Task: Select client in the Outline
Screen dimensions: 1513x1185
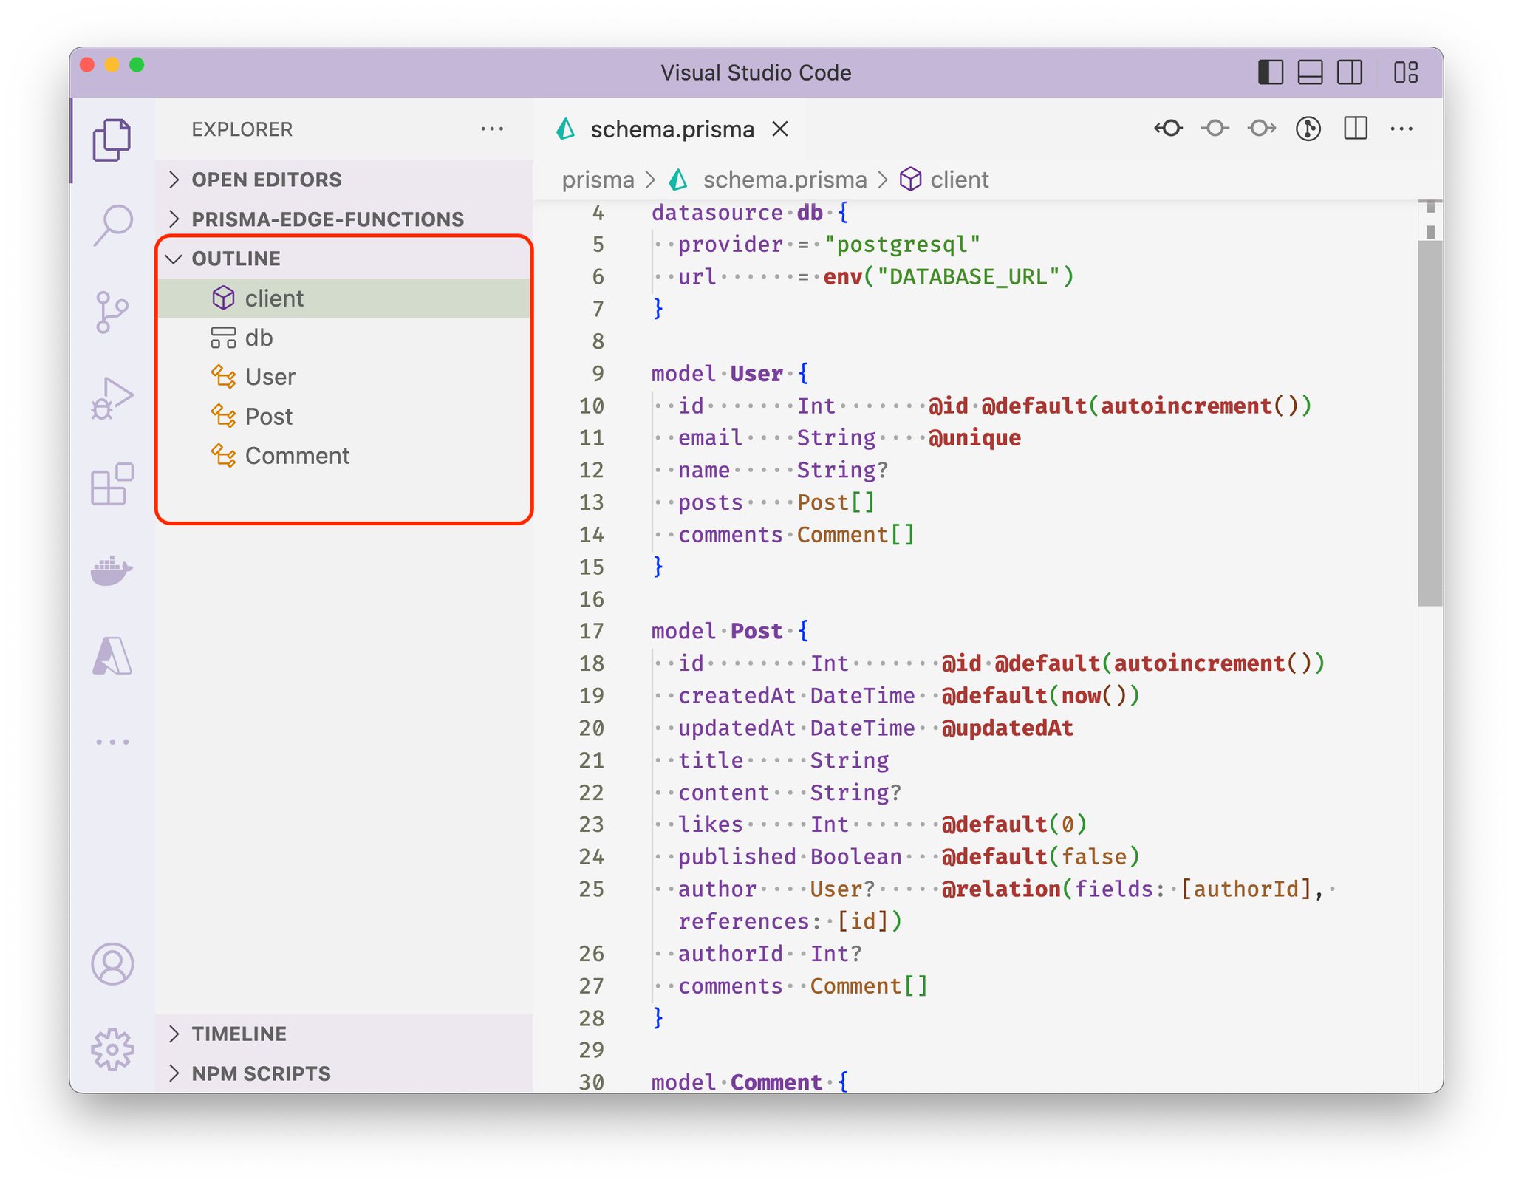Action: tap(344, 298)
